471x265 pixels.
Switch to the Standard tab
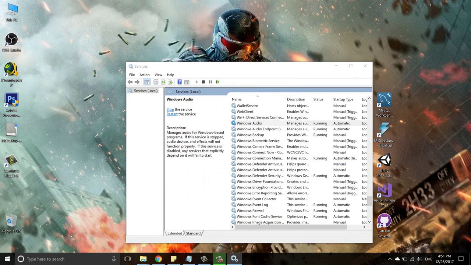click(193, 233)
